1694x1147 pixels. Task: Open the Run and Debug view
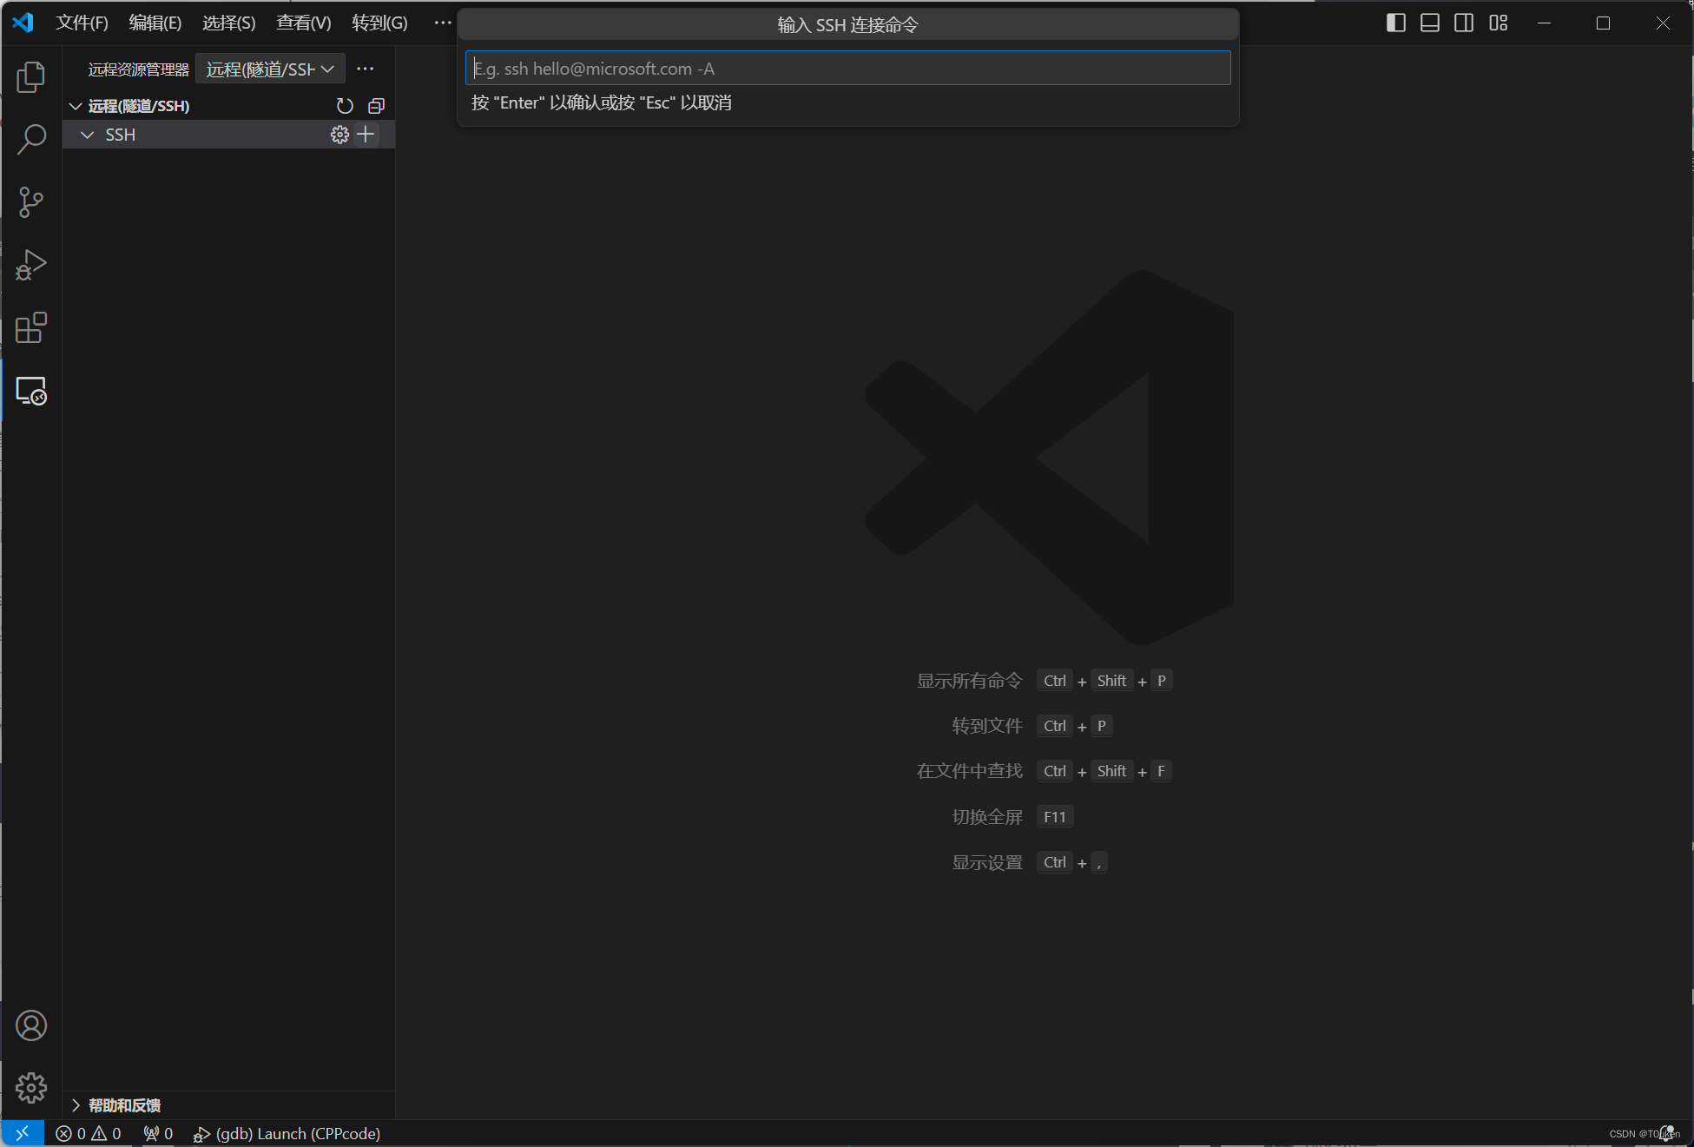click(31, 265)
